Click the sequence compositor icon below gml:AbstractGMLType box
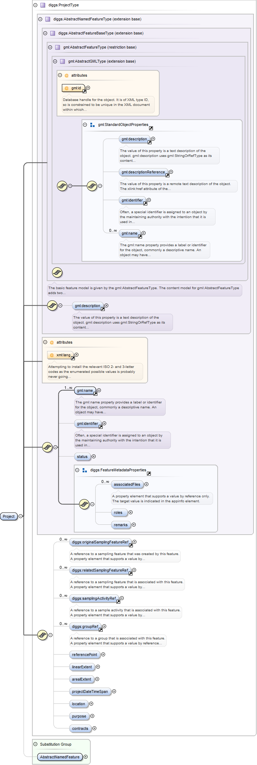This screenshot has width=257, height=765. (57, 272)
